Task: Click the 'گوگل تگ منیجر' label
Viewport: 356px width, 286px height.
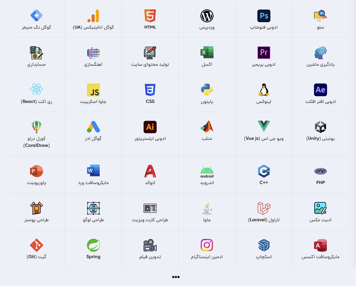Action: pyautogui.click(x=36, y=27)
